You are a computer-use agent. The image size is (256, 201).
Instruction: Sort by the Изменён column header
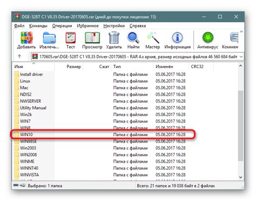171,66
